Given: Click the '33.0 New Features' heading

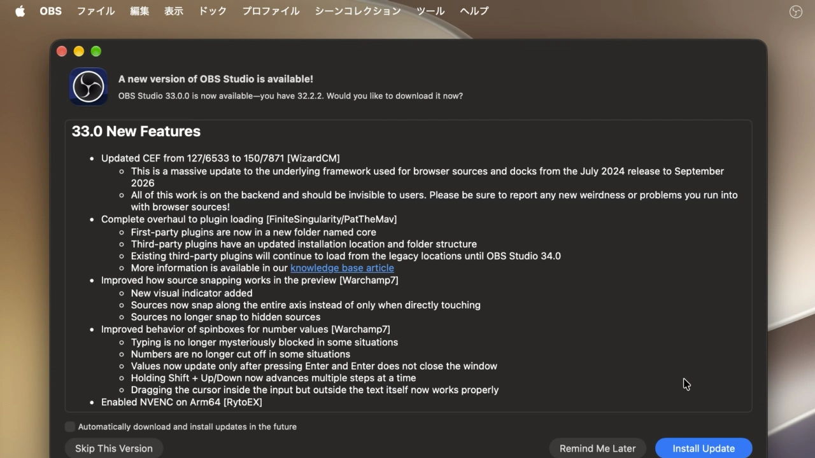Looking at the screenshot, I should point(136,131).
